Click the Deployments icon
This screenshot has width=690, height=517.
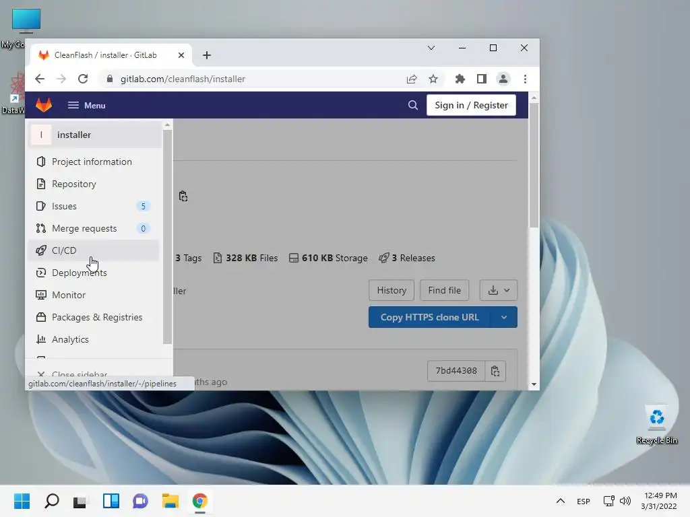(x=41, y=273)
